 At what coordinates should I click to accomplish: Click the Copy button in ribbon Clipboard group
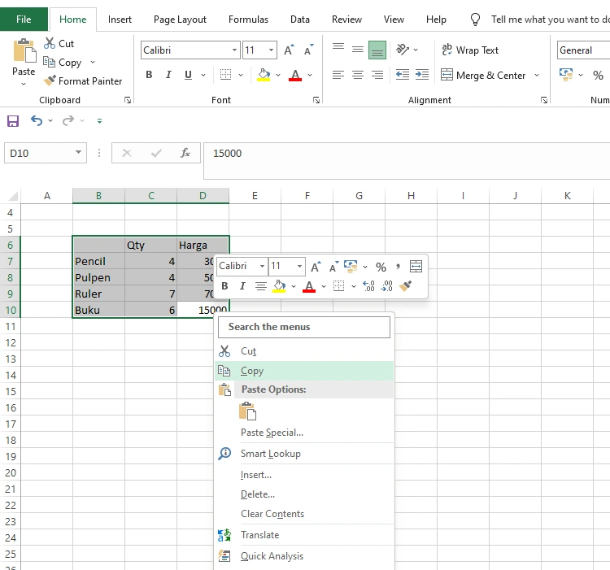click(x=63, y=63)
